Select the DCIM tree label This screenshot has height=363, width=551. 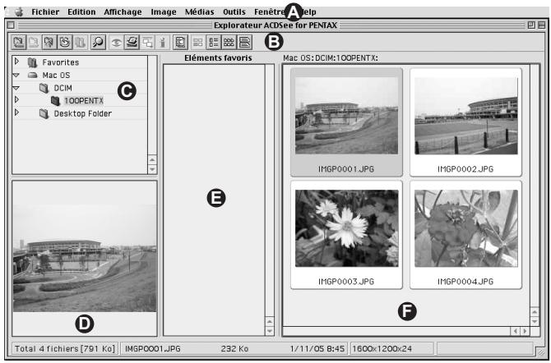tap(63, 88)
